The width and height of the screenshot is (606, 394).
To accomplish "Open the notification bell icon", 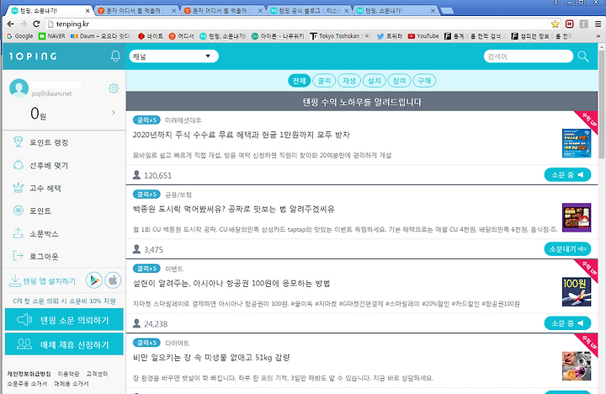I will [115, 56].
